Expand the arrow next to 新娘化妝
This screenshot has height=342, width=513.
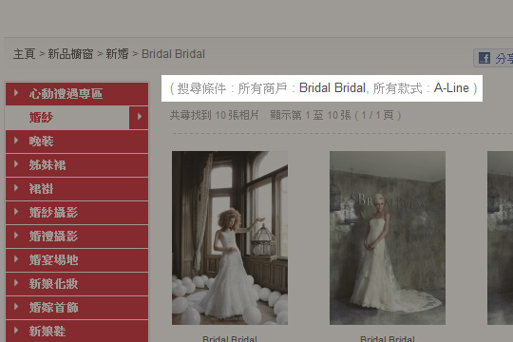pos(16,283)
